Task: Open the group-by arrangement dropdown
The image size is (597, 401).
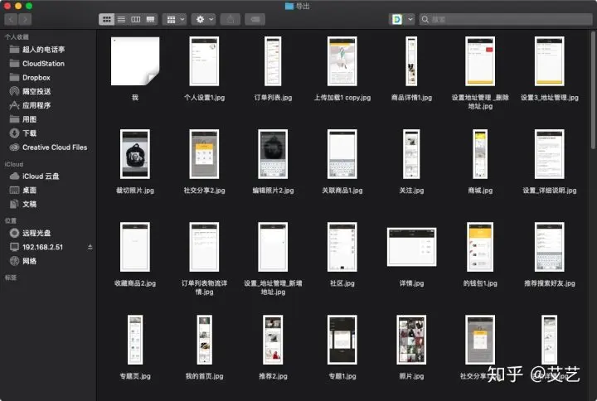Action: click(175, 19)
